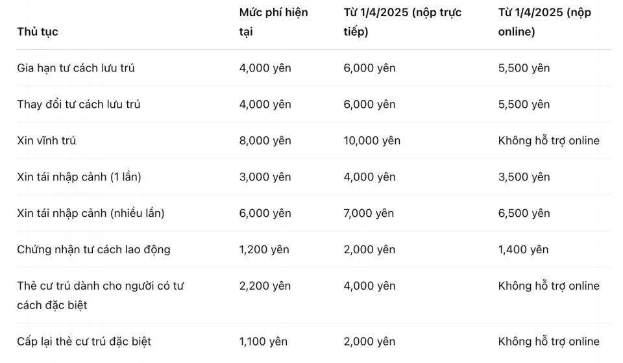
Task: Select the '10,000 yên' permanent residency fee
Action: 372,141
